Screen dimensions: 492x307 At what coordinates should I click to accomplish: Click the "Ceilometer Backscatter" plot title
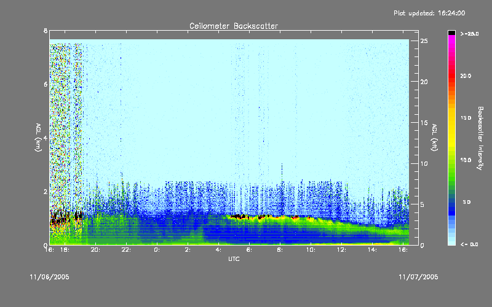234,26
